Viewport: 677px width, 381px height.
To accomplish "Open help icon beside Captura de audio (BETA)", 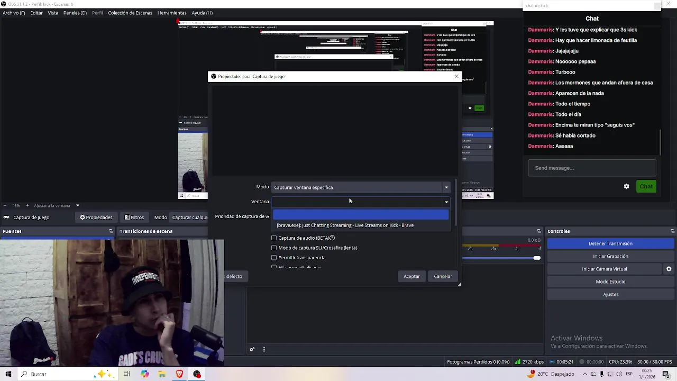I will pos(332,238).
